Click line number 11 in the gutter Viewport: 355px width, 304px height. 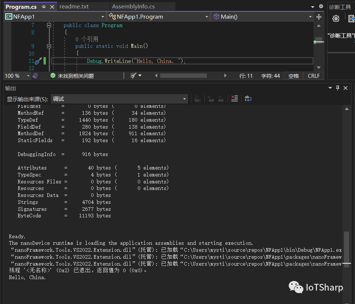pos(31,61)
